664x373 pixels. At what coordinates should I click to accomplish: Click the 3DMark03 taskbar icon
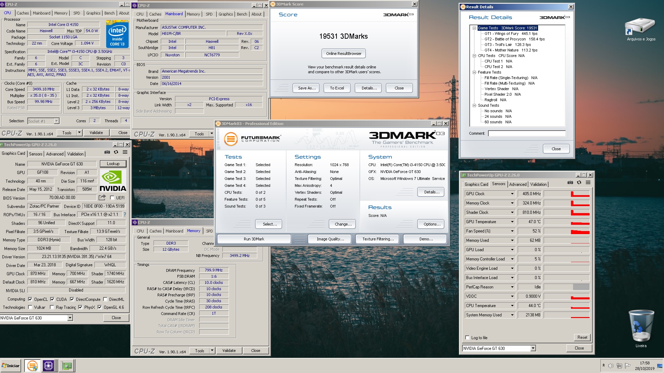coord(32,365)
